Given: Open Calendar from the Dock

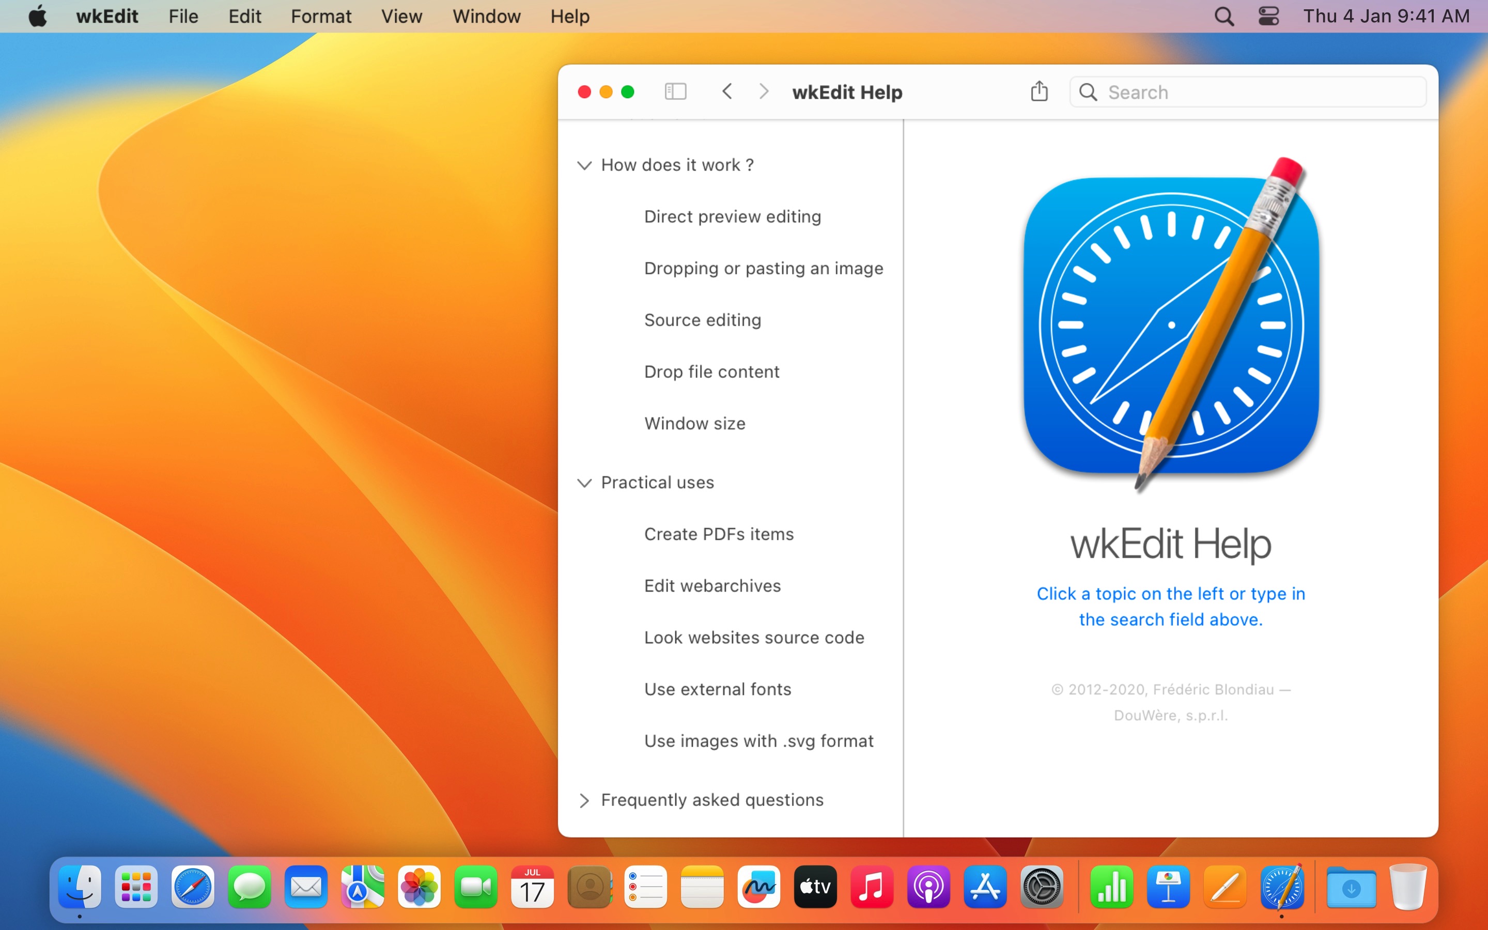Looking at the screenshot, I should [x=533, y=887].
